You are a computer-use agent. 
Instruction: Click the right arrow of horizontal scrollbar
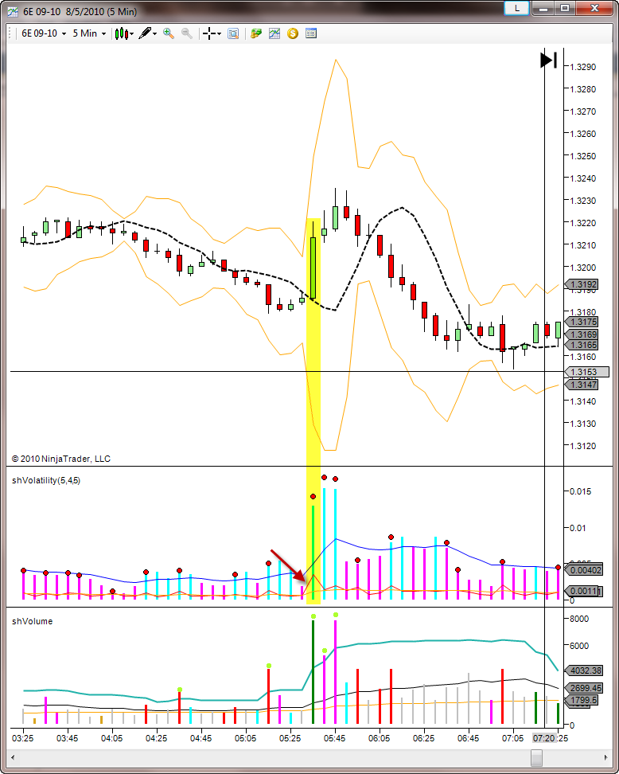coord(606,756)
